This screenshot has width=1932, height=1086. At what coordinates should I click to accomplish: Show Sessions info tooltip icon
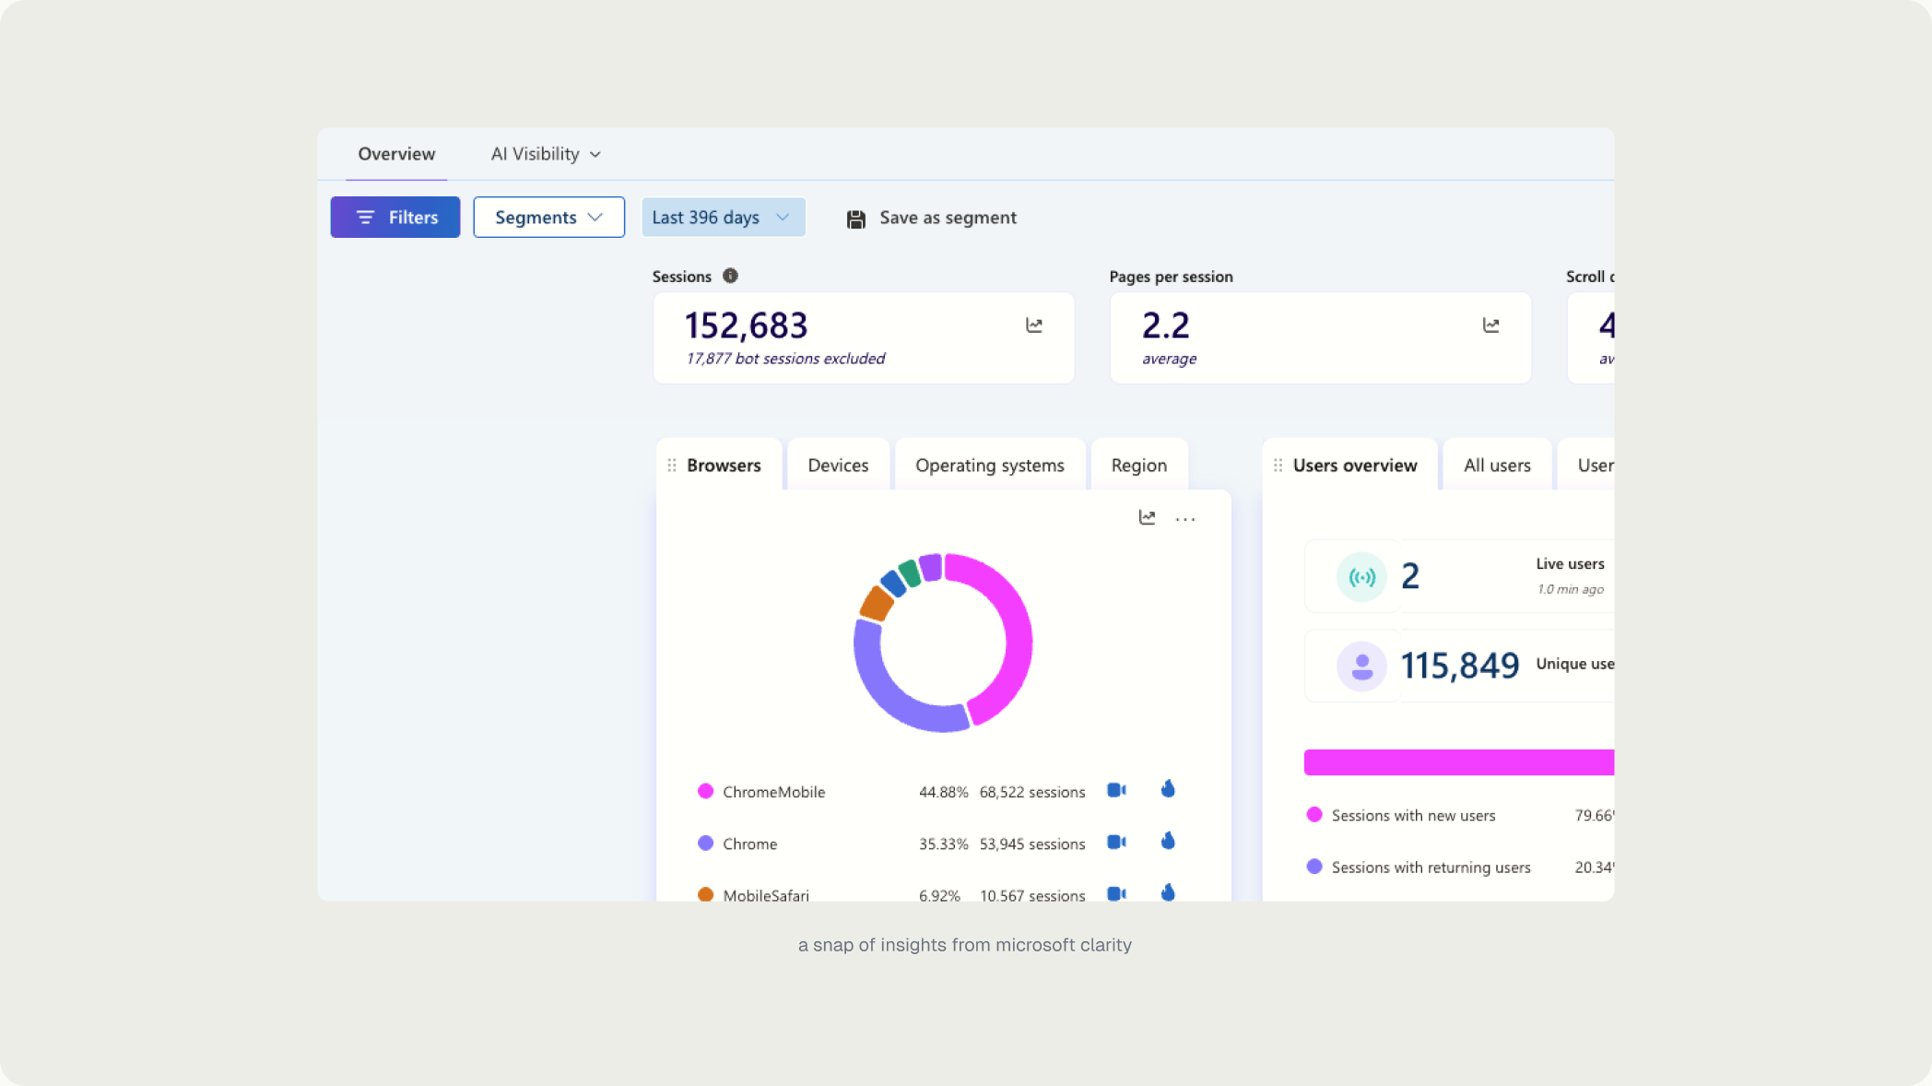point(730,276)
